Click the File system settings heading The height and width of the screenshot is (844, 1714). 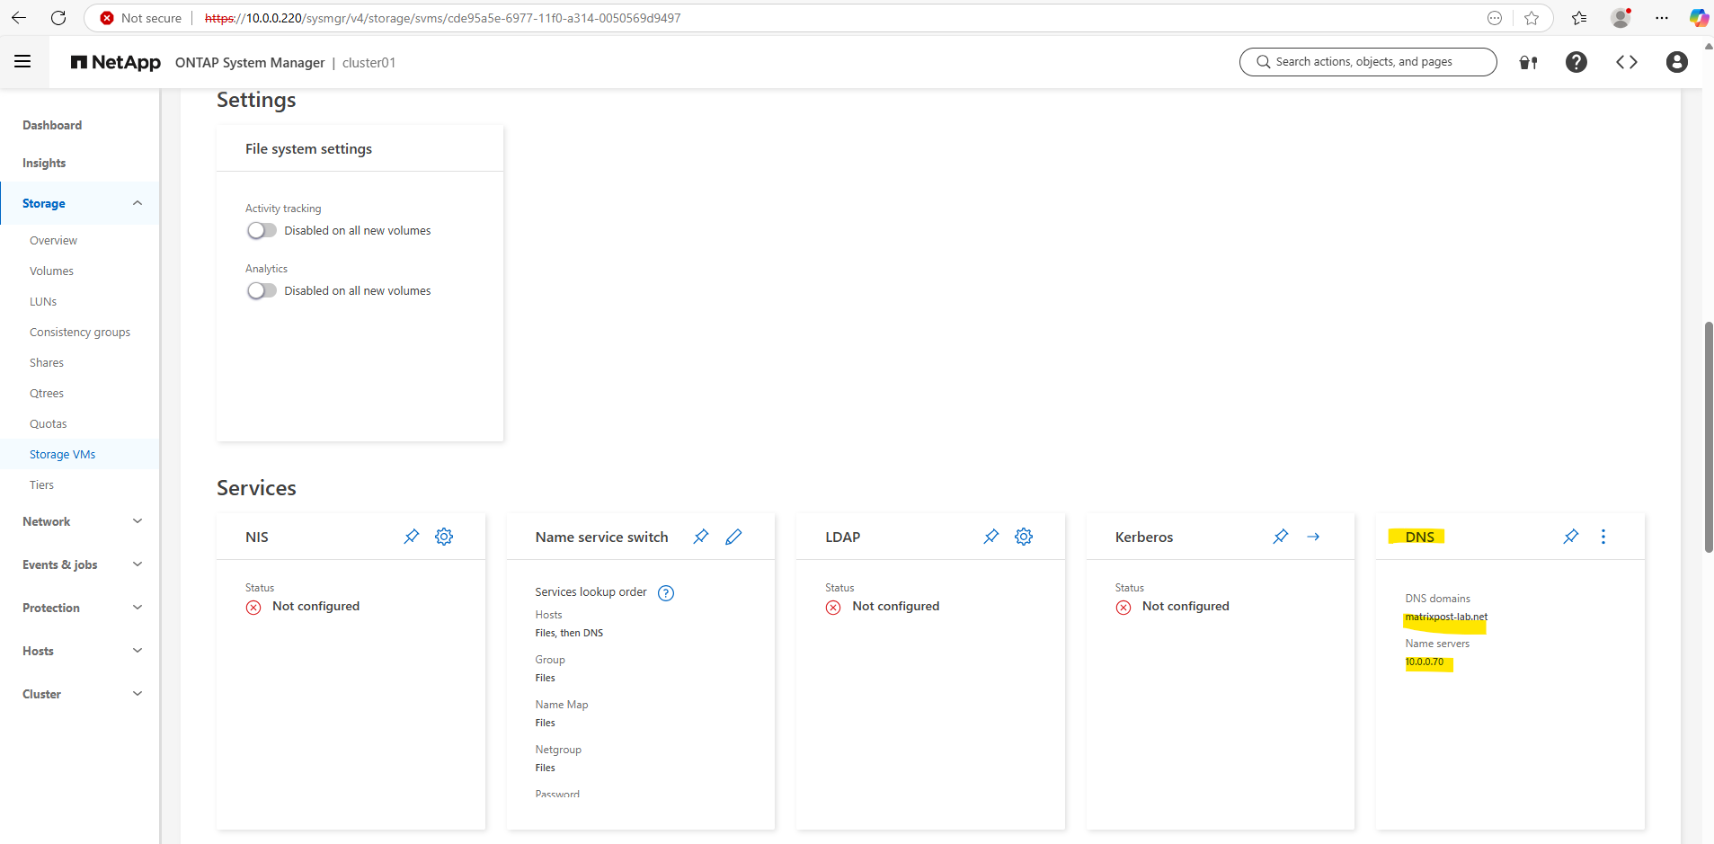click(x=308, y=149)
